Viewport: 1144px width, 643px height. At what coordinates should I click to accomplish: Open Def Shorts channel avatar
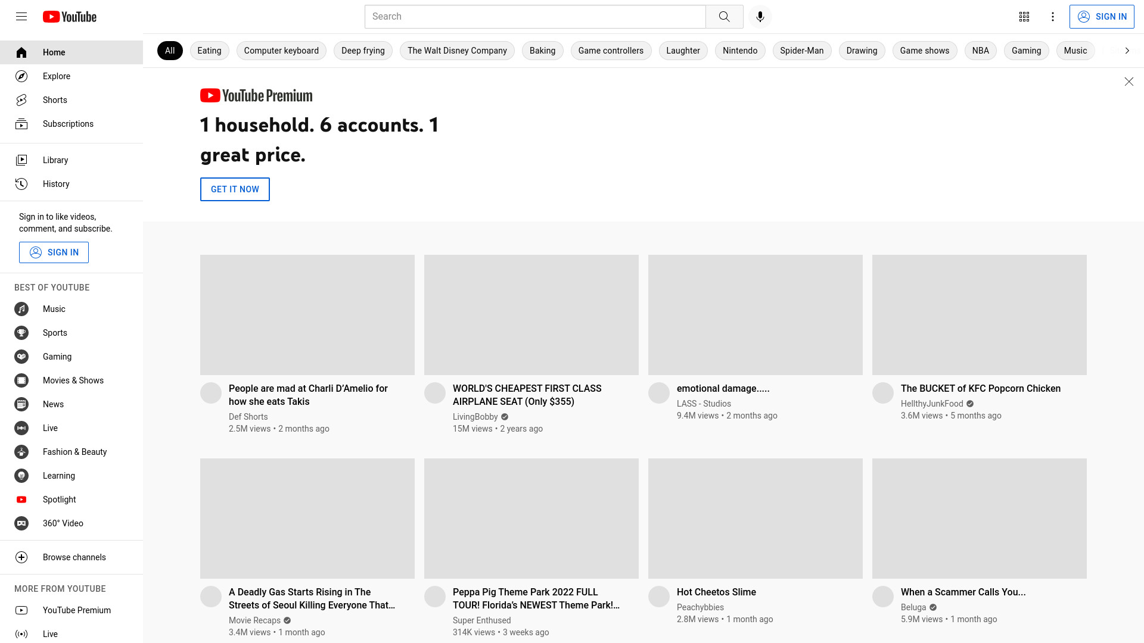tap(211, 393)
